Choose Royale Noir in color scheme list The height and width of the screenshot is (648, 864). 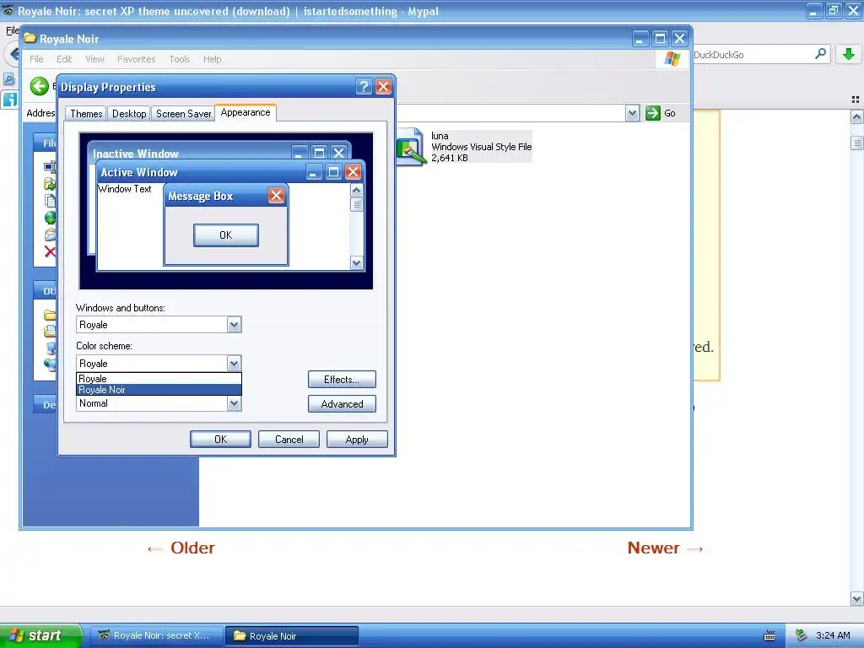159,390
